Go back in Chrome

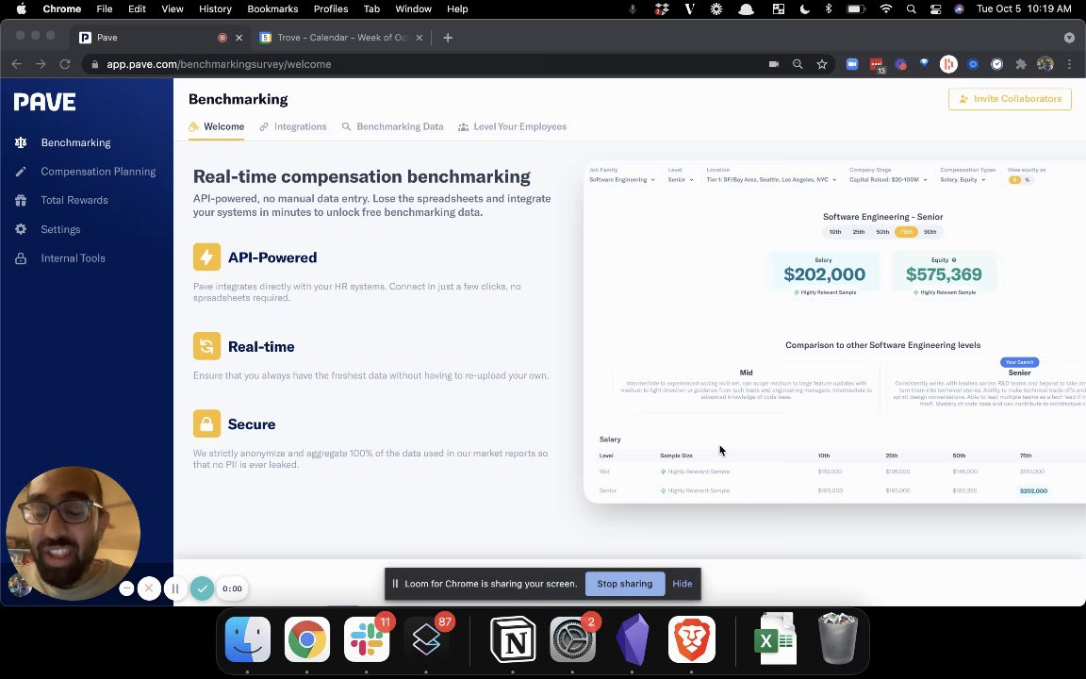tap(17, 64)
